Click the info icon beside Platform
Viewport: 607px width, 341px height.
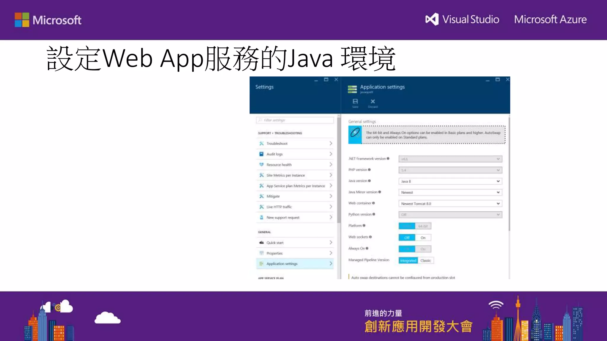364,226
